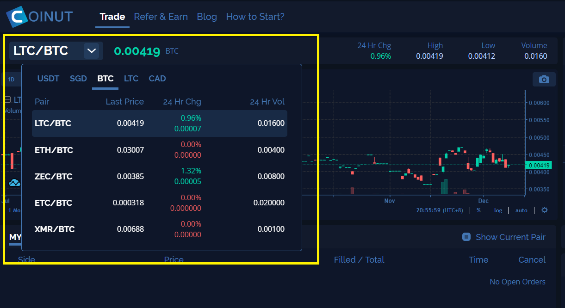Sort by the 24 Hr Vol column header
This screenshot has width=565, height=308.
click(267, 102)
